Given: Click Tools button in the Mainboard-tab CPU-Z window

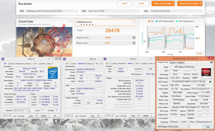Looking at the screenshot, I should pyautogui.click(x=93, y=116).
